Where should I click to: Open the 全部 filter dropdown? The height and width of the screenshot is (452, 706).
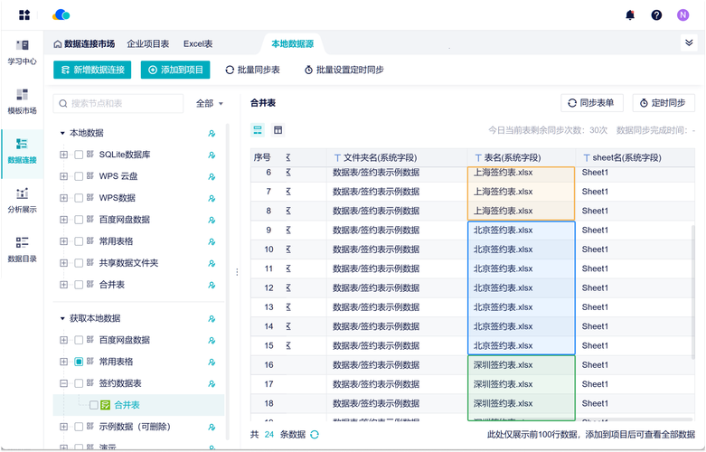coord(210,104)
